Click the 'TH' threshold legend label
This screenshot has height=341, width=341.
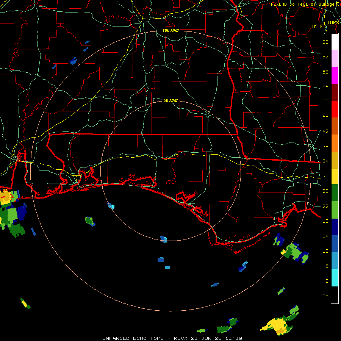pyautogui.click(x=325, y=296)
